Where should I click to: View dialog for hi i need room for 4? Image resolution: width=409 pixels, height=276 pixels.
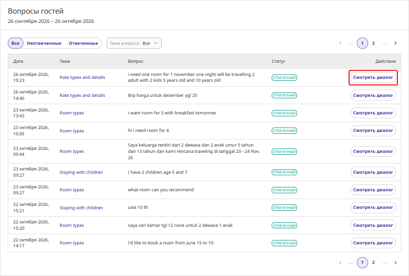pyautogui.click(x=373, y=130)
